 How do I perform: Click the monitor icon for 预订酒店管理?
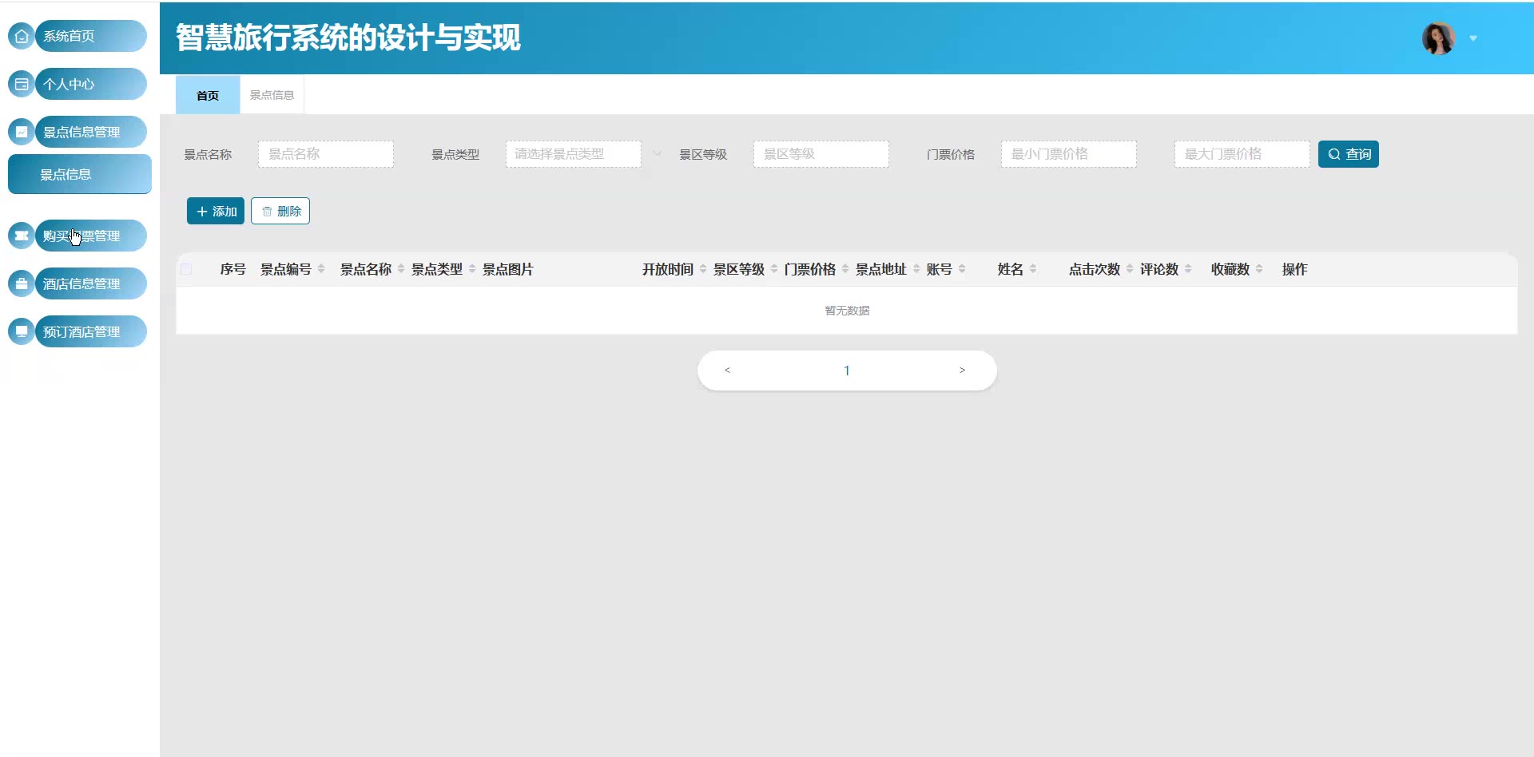point(22,331)
